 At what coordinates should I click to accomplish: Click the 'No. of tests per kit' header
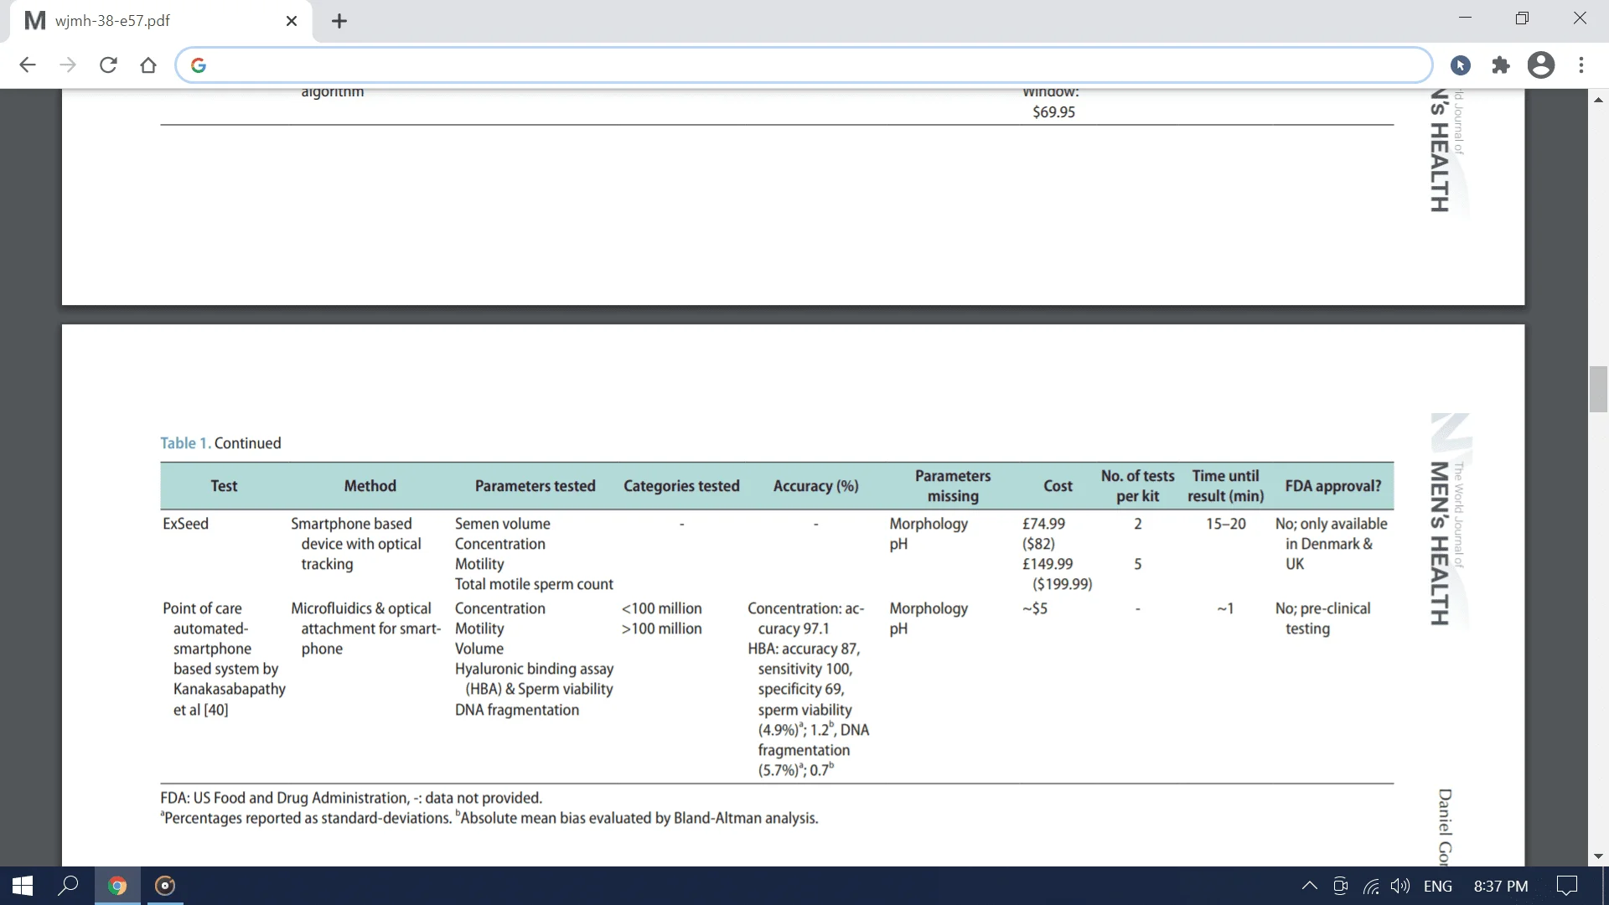click(1137, 486)
